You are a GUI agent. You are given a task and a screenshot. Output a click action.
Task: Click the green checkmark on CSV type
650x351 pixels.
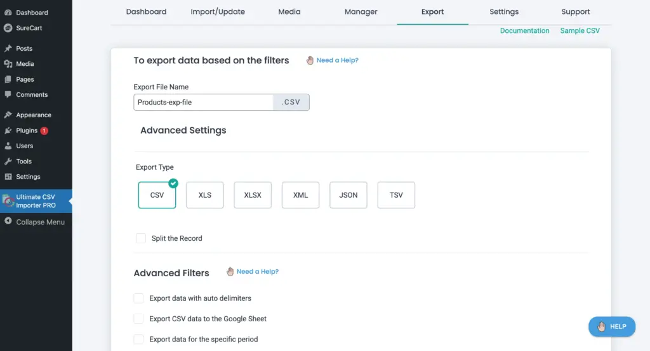tap(173, 183)
